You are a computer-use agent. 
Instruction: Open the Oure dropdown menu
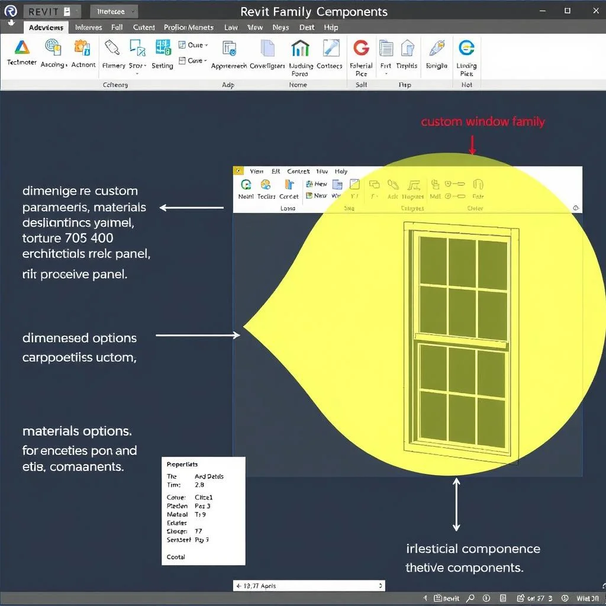(194, 45)
